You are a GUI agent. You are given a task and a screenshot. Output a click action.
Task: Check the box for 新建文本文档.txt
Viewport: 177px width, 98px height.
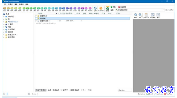pos(36,21)
